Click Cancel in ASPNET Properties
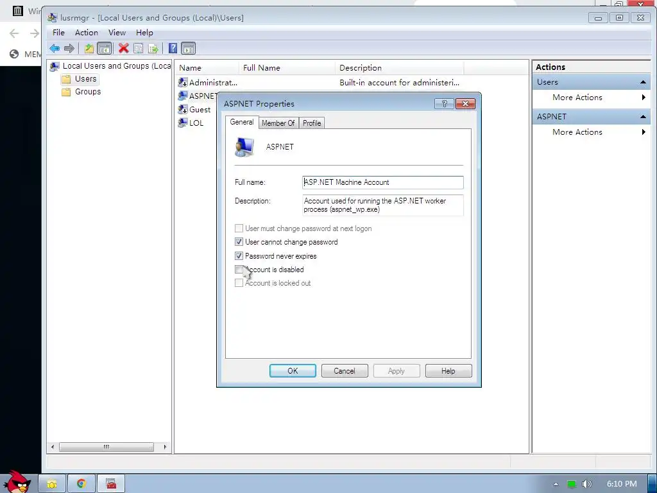657x493 pixels. 345,370
